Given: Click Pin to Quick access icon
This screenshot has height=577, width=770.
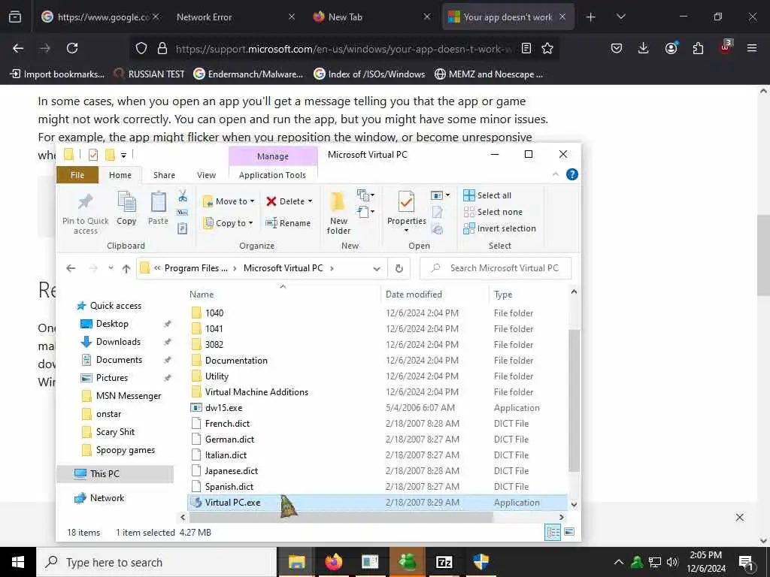Looking at the screenshot, I should click(86, 201).
